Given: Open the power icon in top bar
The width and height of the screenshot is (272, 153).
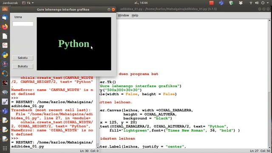Looking at the screenshot, I should click(263, 3).
